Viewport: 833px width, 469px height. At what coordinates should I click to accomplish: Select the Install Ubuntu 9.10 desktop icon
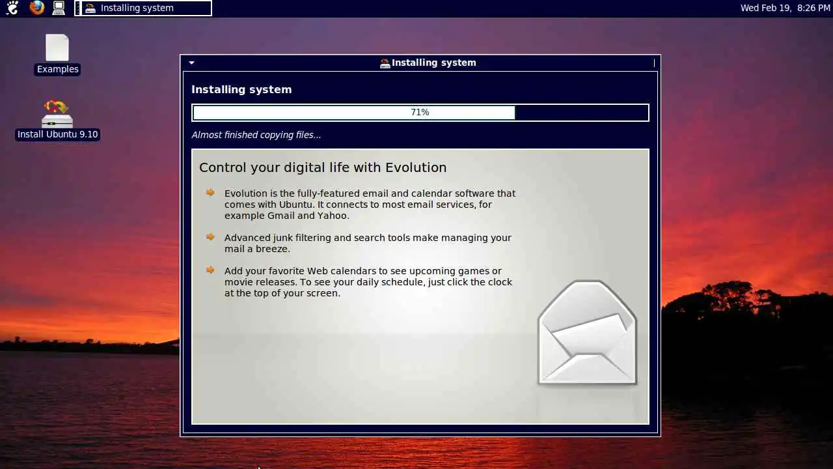57,113
